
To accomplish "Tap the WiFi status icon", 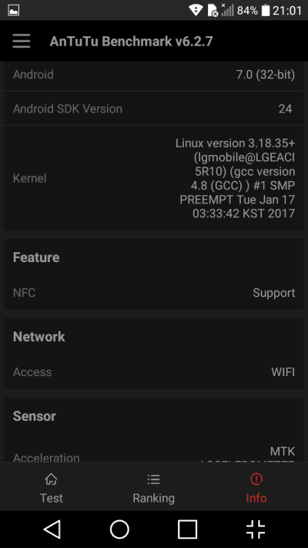I will click(x=196, y=10).
